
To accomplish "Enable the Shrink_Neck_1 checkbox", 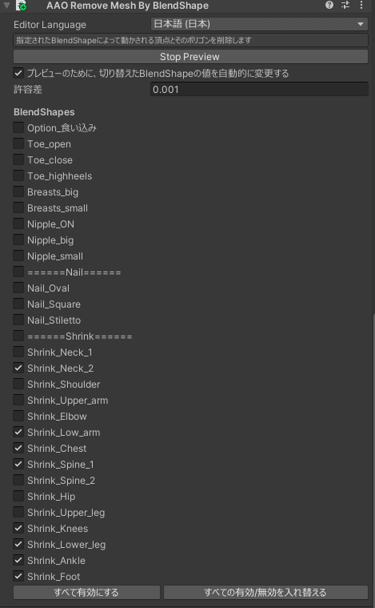I will (18, 352).
